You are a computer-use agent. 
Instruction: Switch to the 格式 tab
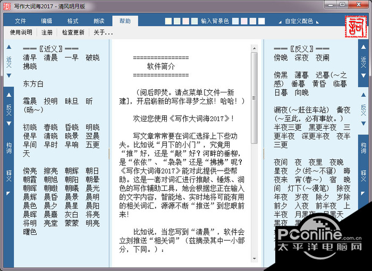73,21
